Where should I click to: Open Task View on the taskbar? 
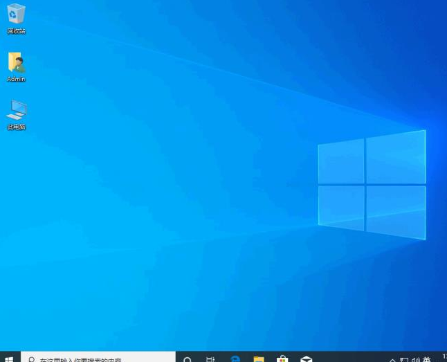(x=210, y=359)
